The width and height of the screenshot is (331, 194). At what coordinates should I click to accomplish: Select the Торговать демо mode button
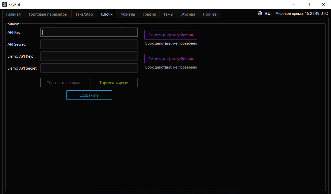114,83
